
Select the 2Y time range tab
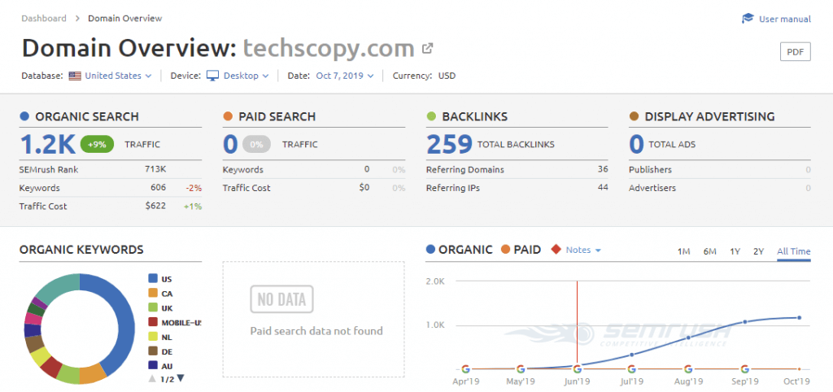point(758,252)
